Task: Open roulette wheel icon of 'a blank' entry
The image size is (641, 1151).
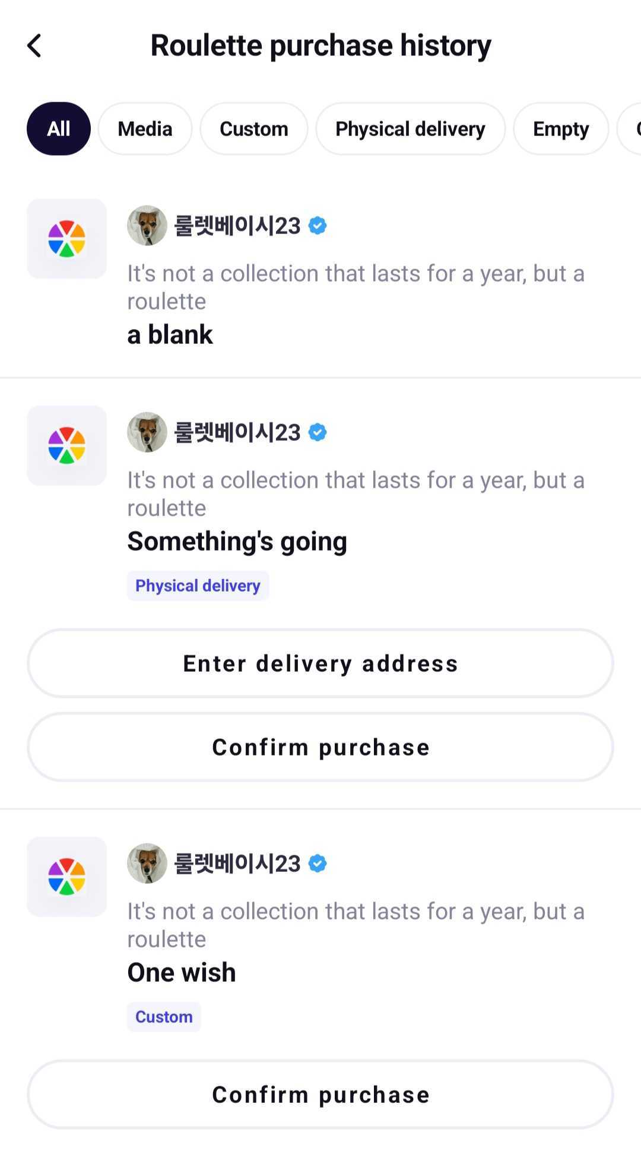Action: (67, 239)
